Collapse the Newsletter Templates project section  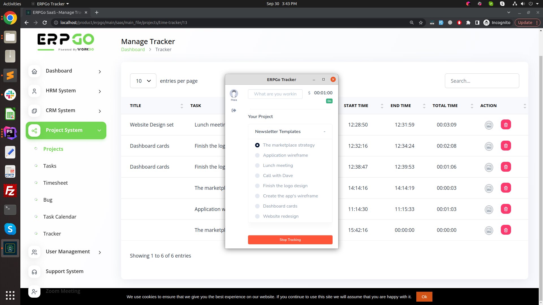[324, 132]
